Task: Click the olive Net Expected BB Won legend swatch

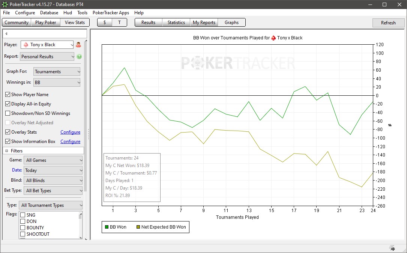Action: pyautogui.click(x=138, y=227)
